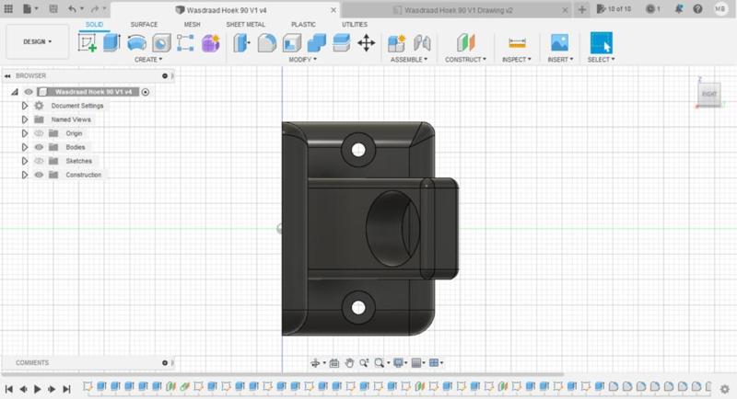This screenshot has height=399, width=737.
Task: Add a new document tab
Action: [582, 9]
